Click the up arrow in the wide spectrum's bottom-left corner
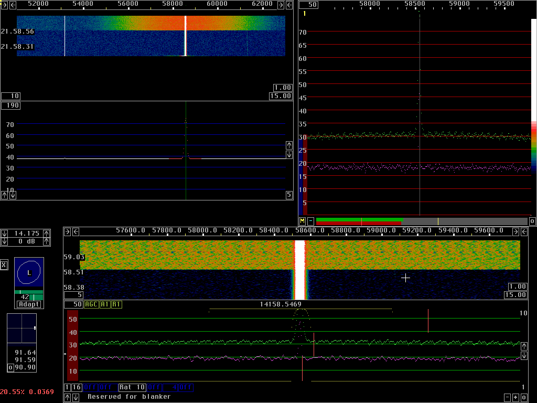537x403 pixels. [x=4, y=195]
